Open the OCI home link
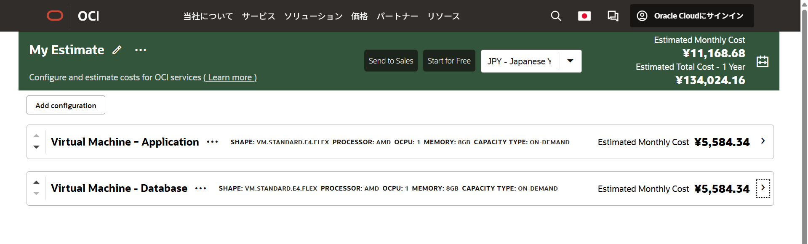The width and height of the screenshot is (808, 244). tap(88, 16)
